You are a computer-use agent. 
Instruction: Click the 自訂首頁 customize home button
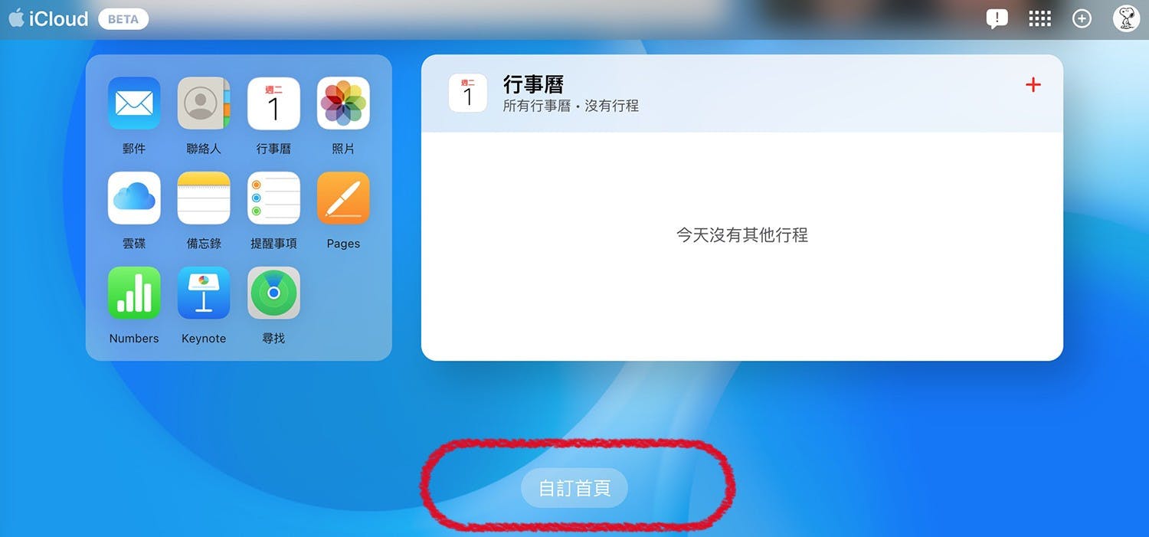[x=574, y=488]
